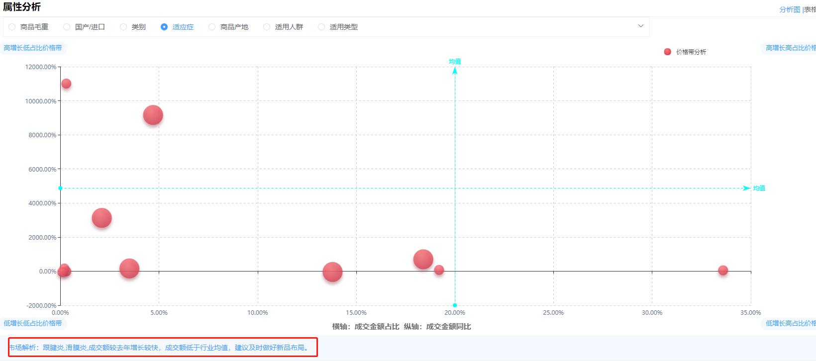Click the 低增长高占比价格带 label at bottom right
816x361 pixels.
point(789,323)
